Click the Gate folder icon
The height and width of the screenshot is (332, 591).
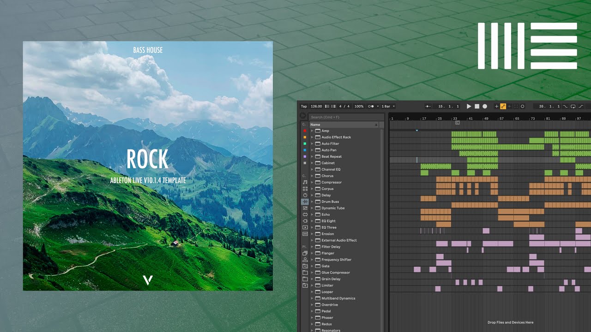tap(318, 266)
